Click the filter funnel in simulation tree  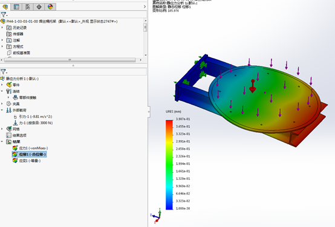pos(4,71)
